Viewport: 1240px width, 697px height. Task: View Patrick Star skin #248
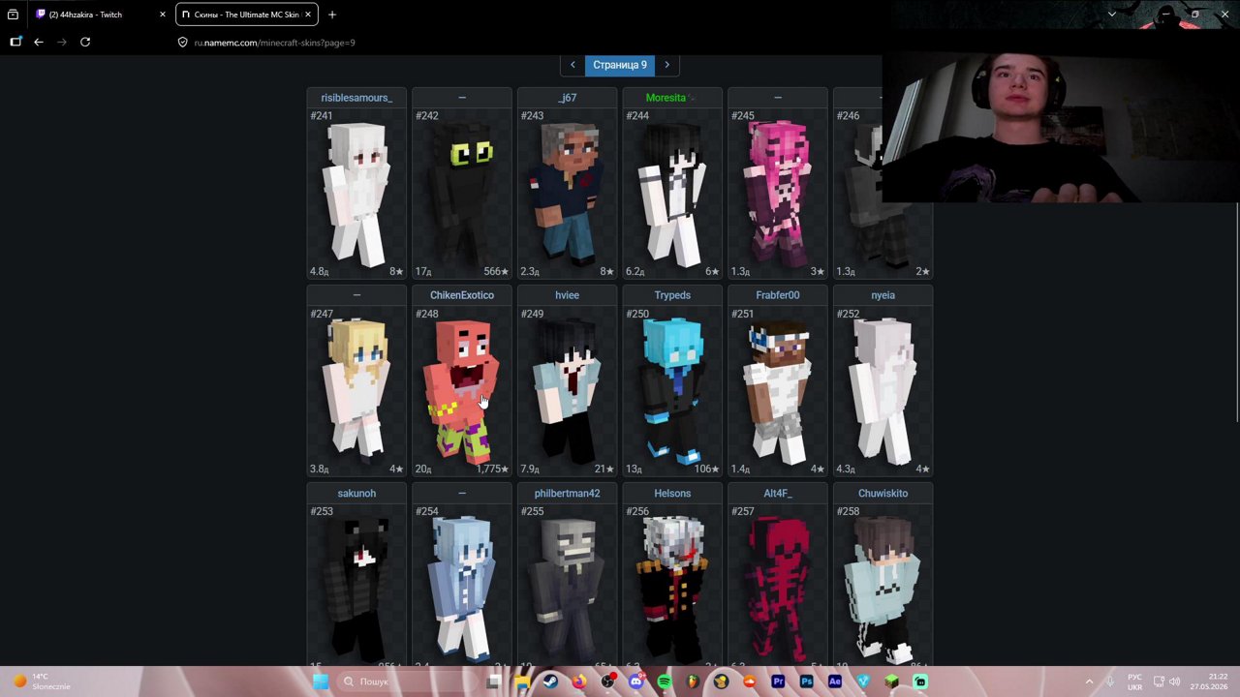click(462, 391)
